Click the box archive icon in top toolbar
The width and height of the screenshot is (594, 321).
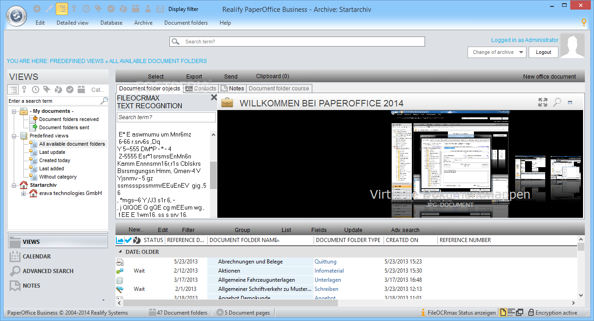136,9
